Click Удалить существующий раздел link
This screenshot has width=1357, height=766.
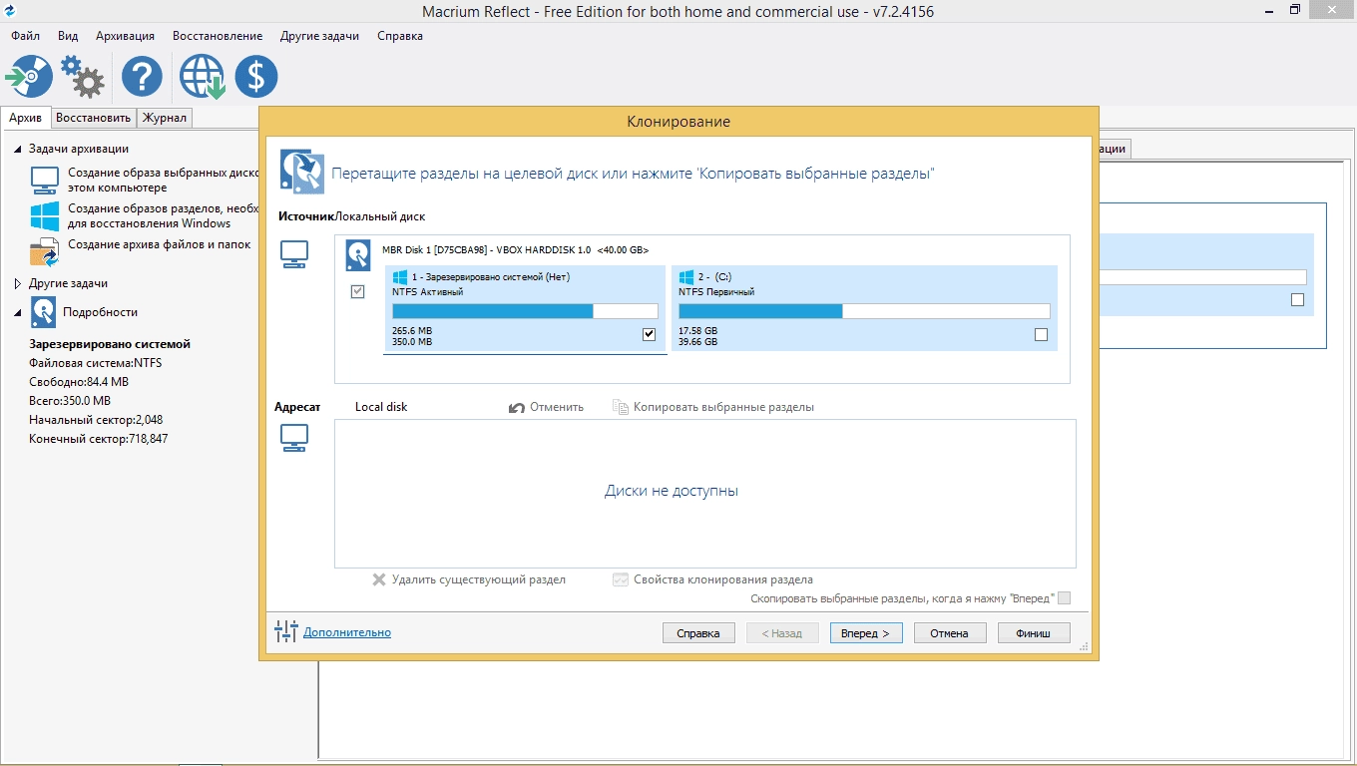479,579
